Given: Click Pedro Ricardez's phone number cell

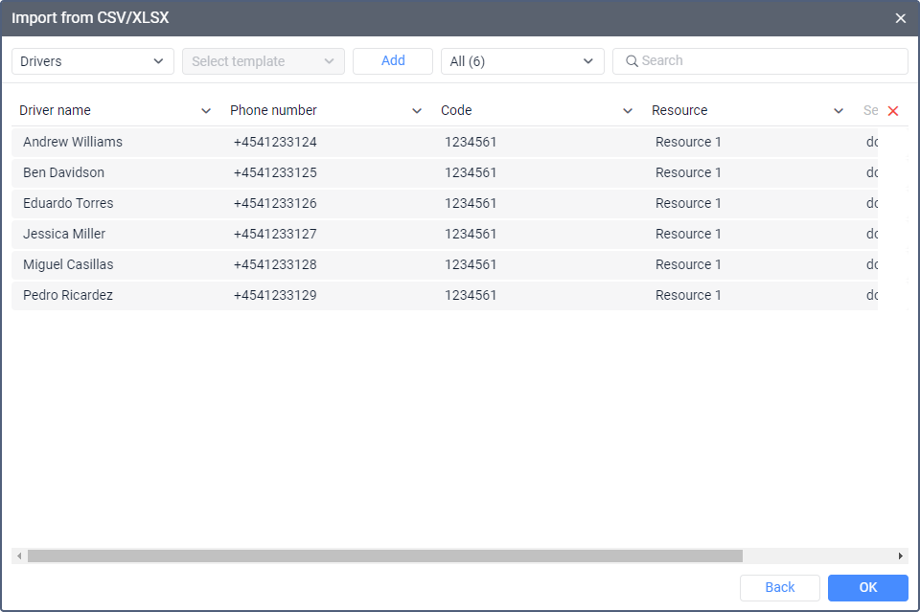Looking at the screenshot, I should pyautogui.click(x=275, y=295).
